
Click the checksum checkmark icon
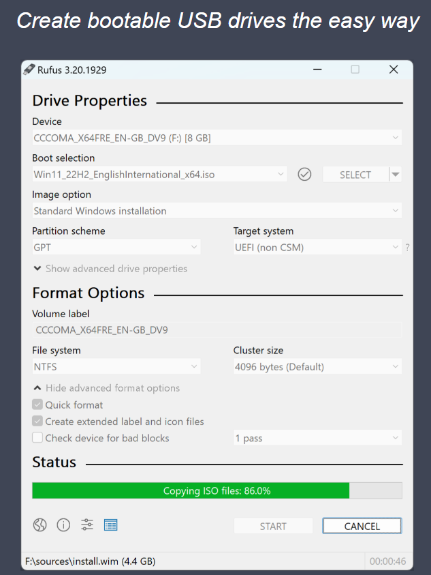305,175
